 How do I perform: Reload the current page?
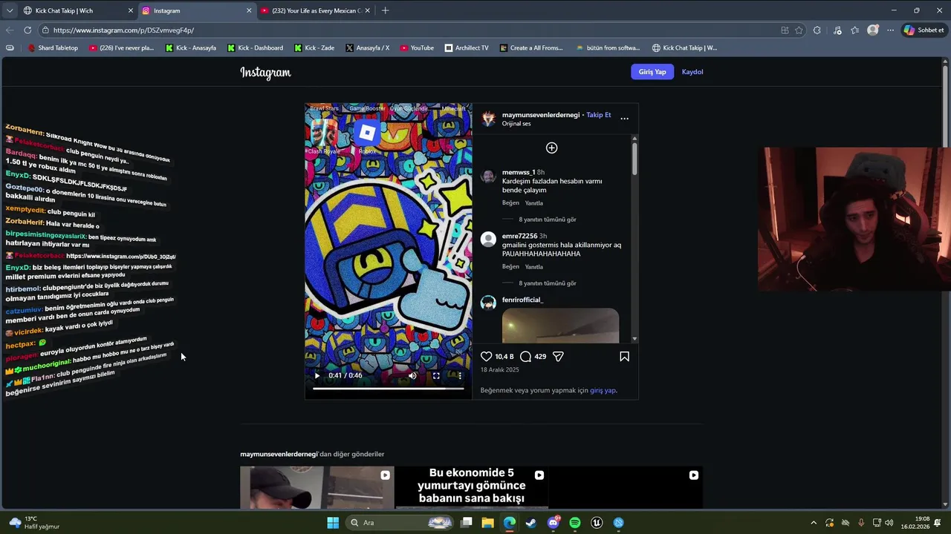[x=27, y=30]
